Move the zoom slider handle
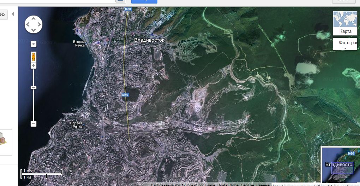 click(34, 87)
